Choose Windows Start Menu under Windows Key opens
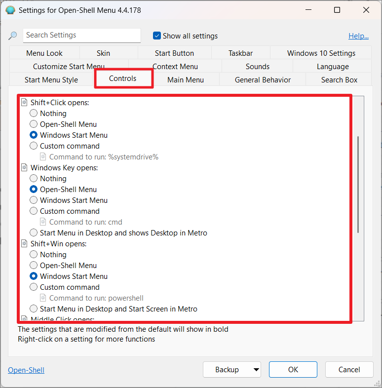382x388 pixels. pos(34,200)
